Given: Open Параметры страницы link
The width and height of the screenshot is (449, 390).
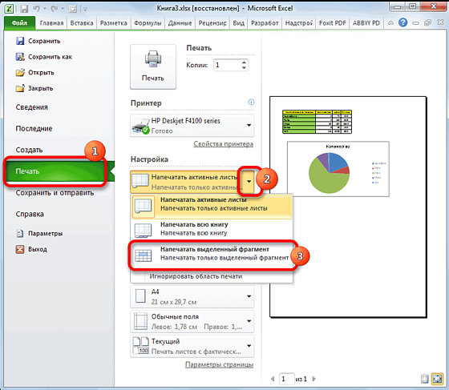Looking at the screenshot, I should pos(220,364).
